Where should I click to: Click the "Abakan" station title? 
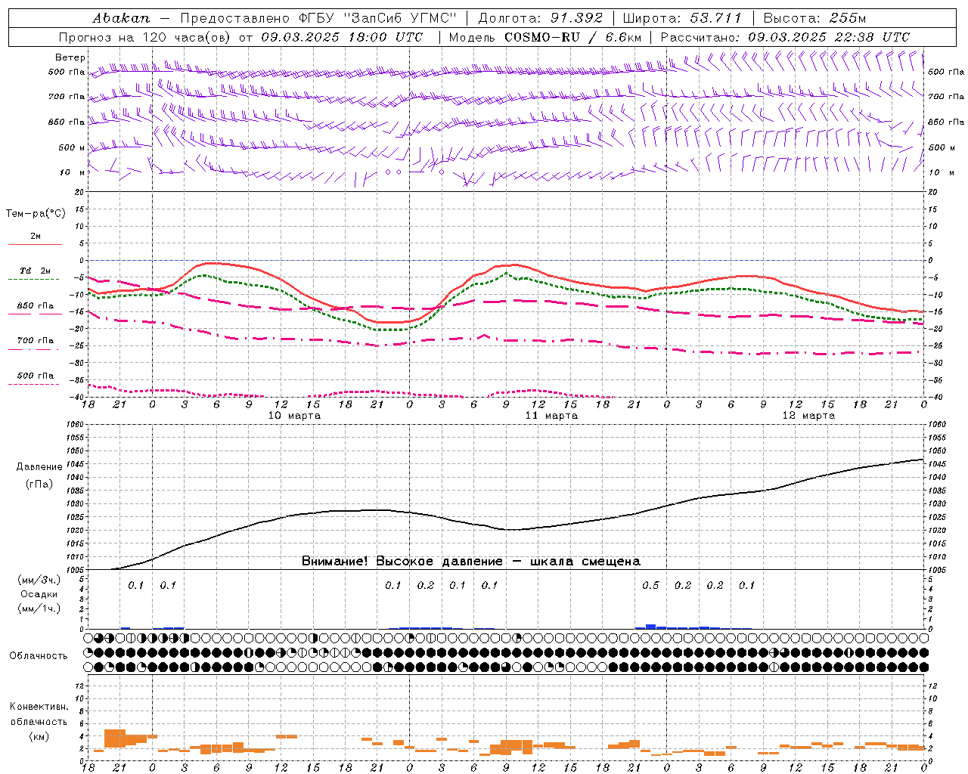point(121,17)
